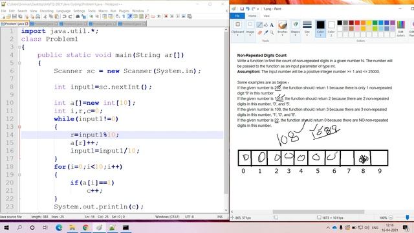The width and height of the screenshot is (414, 233).
Task: Pick the black color swatch in Paint palette
Action: click(x=340, y=23)
